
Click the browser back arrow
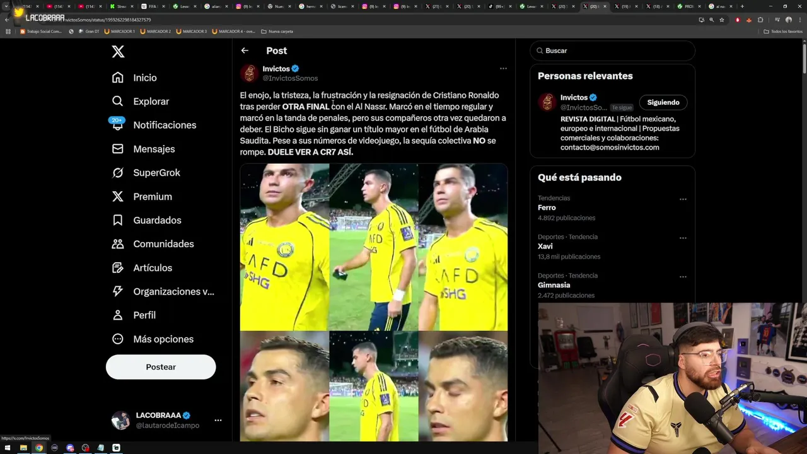pyautogui.click(x=7, y=20)
